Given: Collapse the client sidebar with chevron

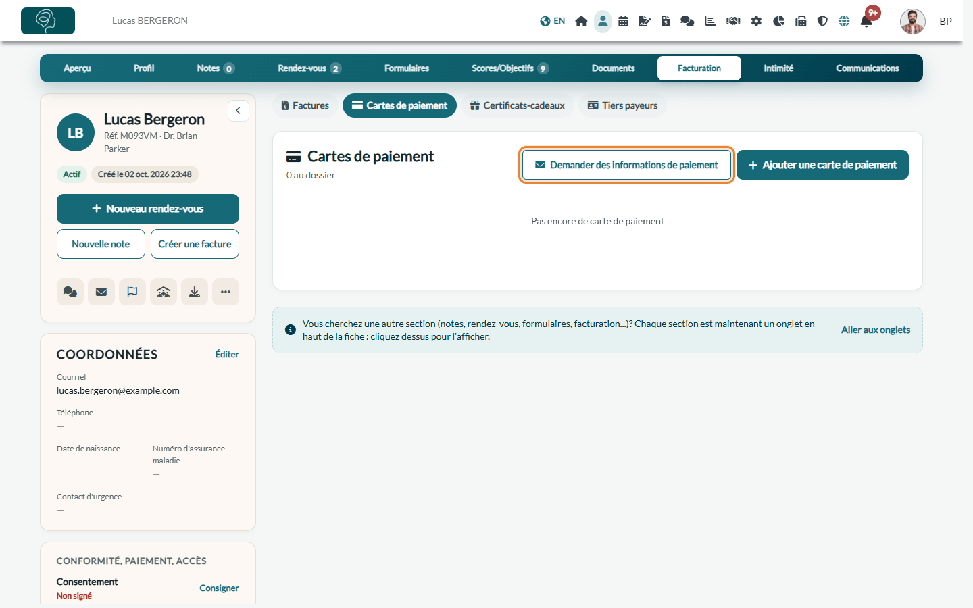Looking at the screenshot, I should (239, 111).
